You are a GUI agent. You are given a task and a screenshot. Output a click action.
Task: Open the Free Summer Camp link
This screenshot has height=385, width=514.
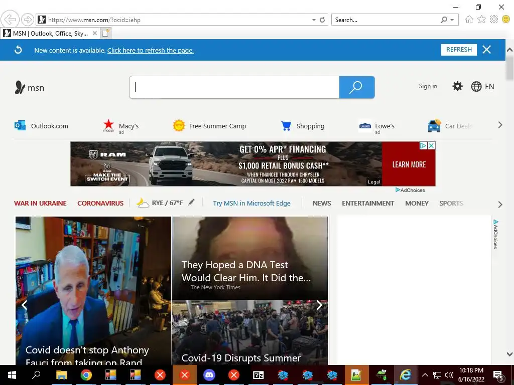click(209, 126)
